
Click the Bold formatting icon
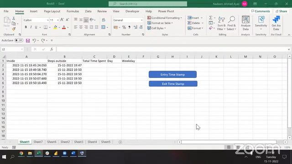tap(26, 27)
